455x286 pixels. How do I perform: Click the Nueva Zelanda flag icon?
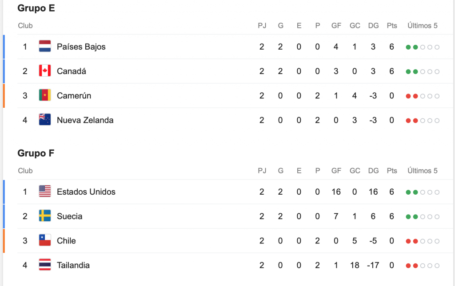(x=45, y=120)
